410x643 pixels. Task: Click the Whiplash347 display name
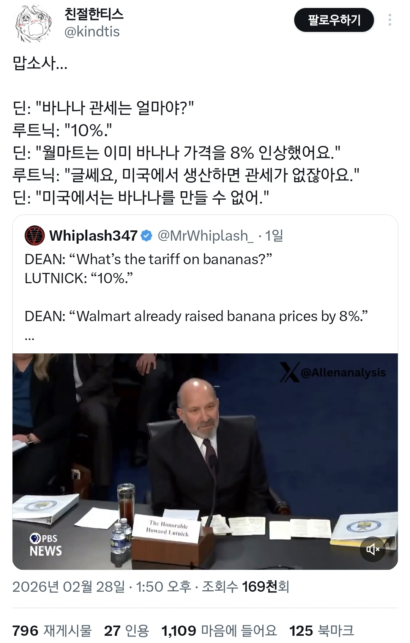coord(93,236)
